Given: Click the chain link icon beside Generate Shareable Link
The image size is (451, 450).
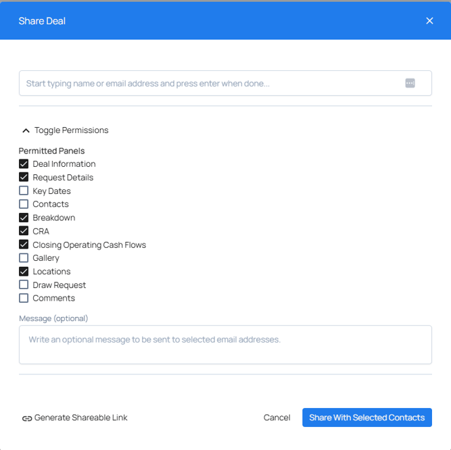Looking at the screenshot, I should [x=27, y=418].
